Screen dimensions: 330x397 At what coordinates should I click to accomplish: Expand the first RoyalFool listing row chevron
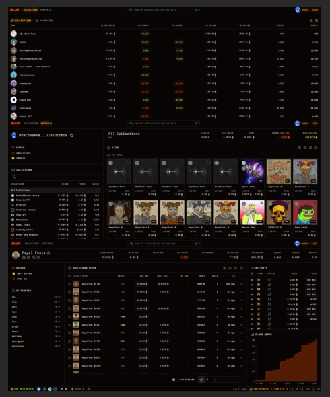click(242, 284)
